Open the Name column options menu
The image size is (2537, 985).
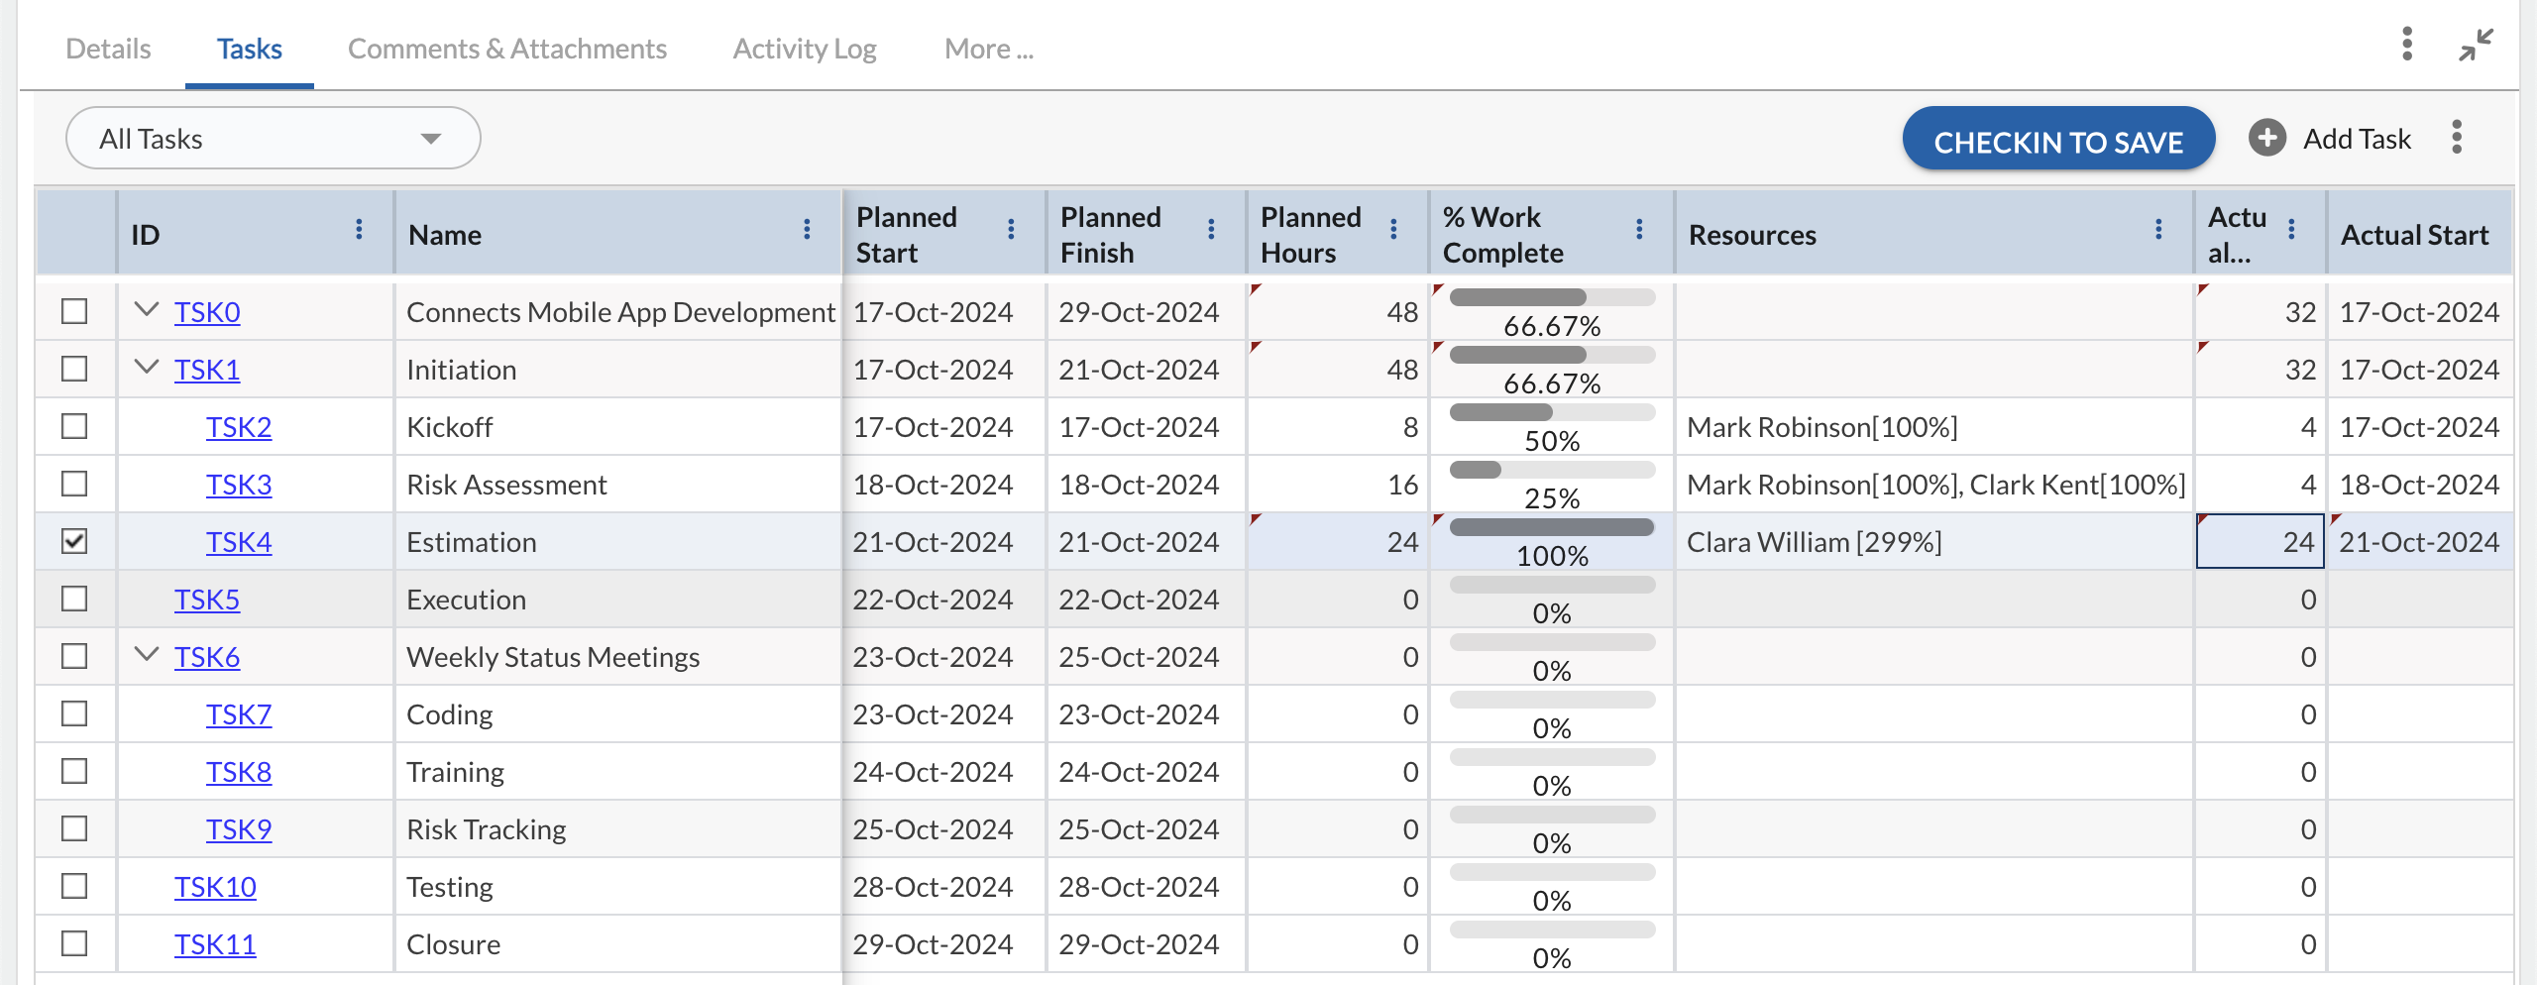click(x=808, y=231)
